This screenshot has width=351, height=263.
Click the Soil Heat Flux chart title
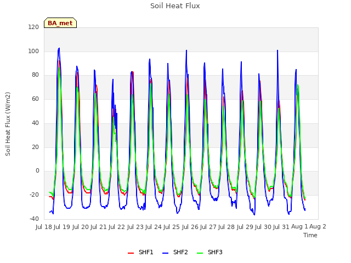pos(175,6)
